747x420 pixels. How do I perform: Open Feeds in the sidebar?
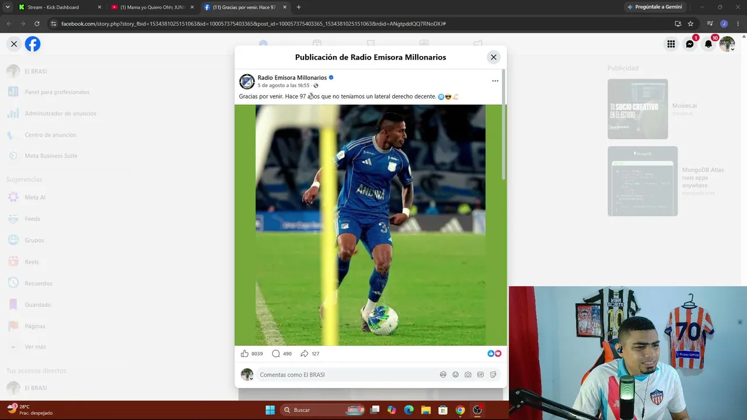[32, 219]
